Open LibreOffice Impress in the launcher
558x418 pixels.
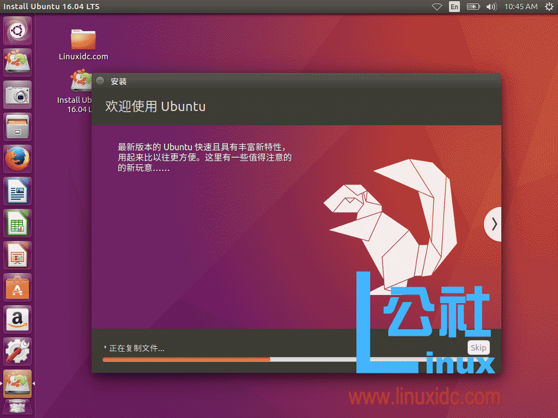point(17,255)
